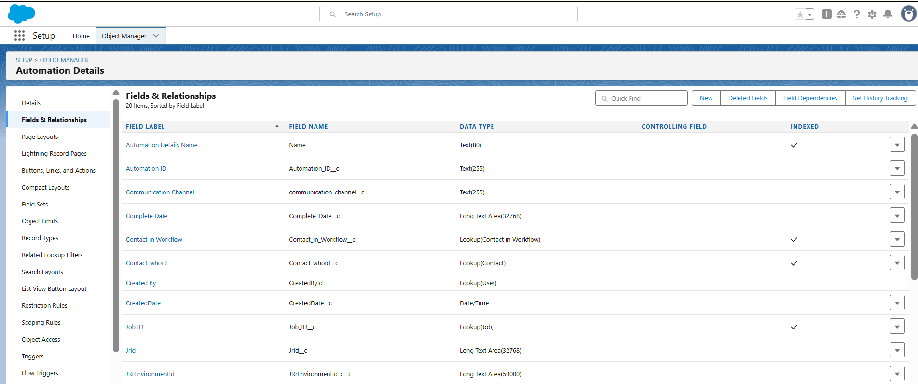Viewport: 918px width, 384px height.
Task: Select the Object Manager tab
Action: (x=124, y=36)
